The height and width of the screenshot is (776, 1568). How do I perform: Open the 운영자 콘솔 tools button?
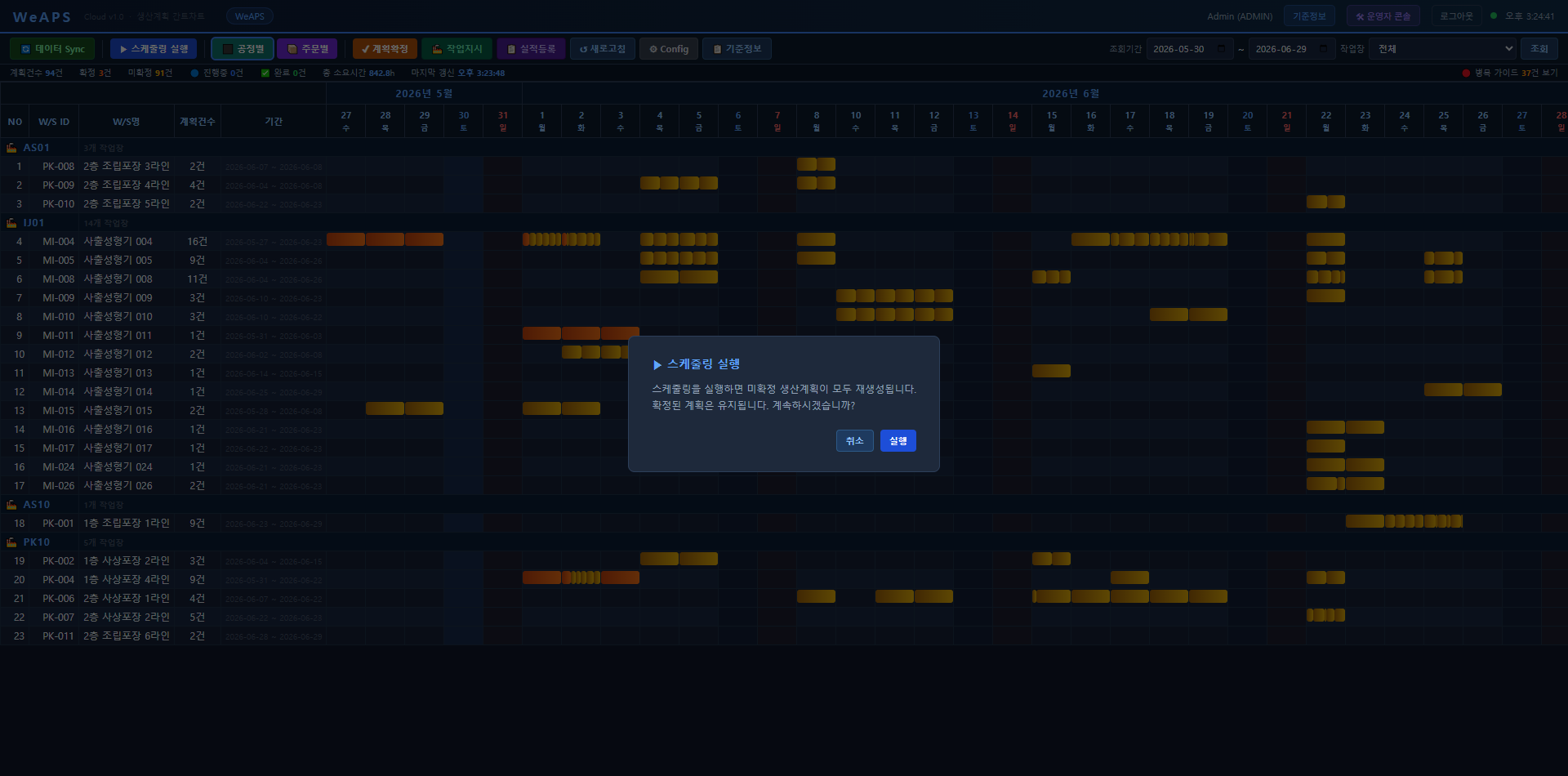1383,16
